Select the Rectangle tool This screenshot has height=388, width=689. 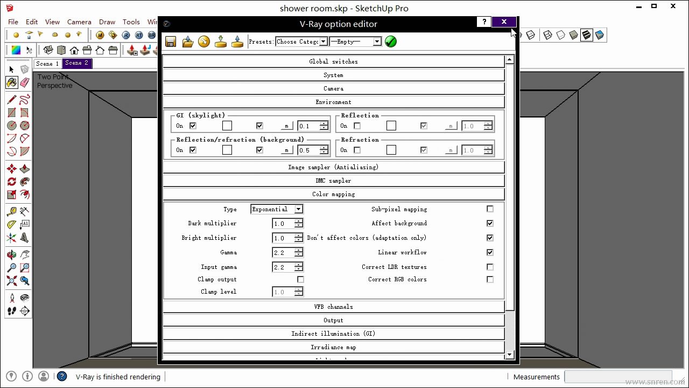tap(11, 113)
